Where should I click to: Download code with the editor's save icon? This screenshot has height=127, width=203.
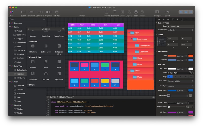154,97
